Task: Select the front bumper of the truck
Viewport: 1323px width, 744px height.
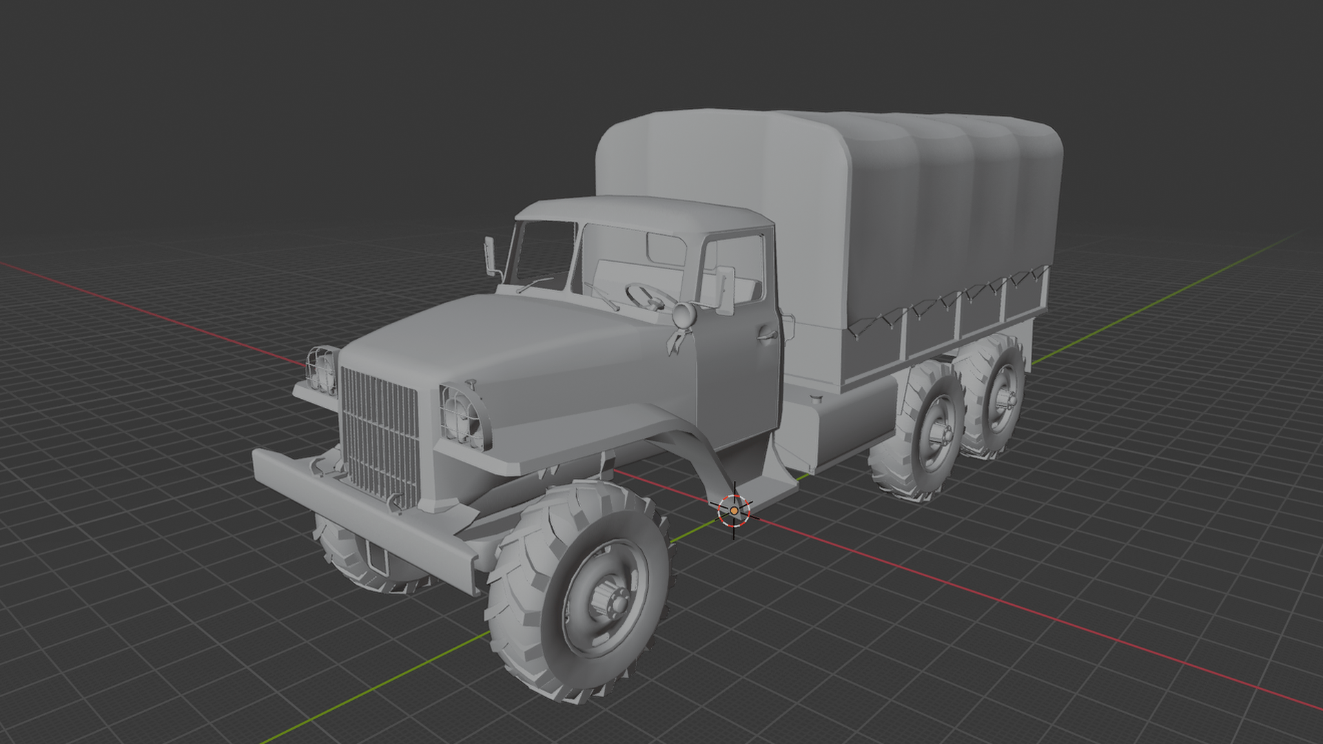Action: pos(365,520)
